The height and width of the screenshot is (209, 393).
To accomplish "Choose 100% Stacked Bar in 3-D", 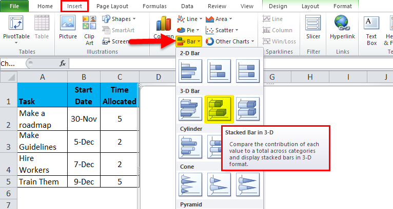I will pyautogui.click(x=248, y=109).
